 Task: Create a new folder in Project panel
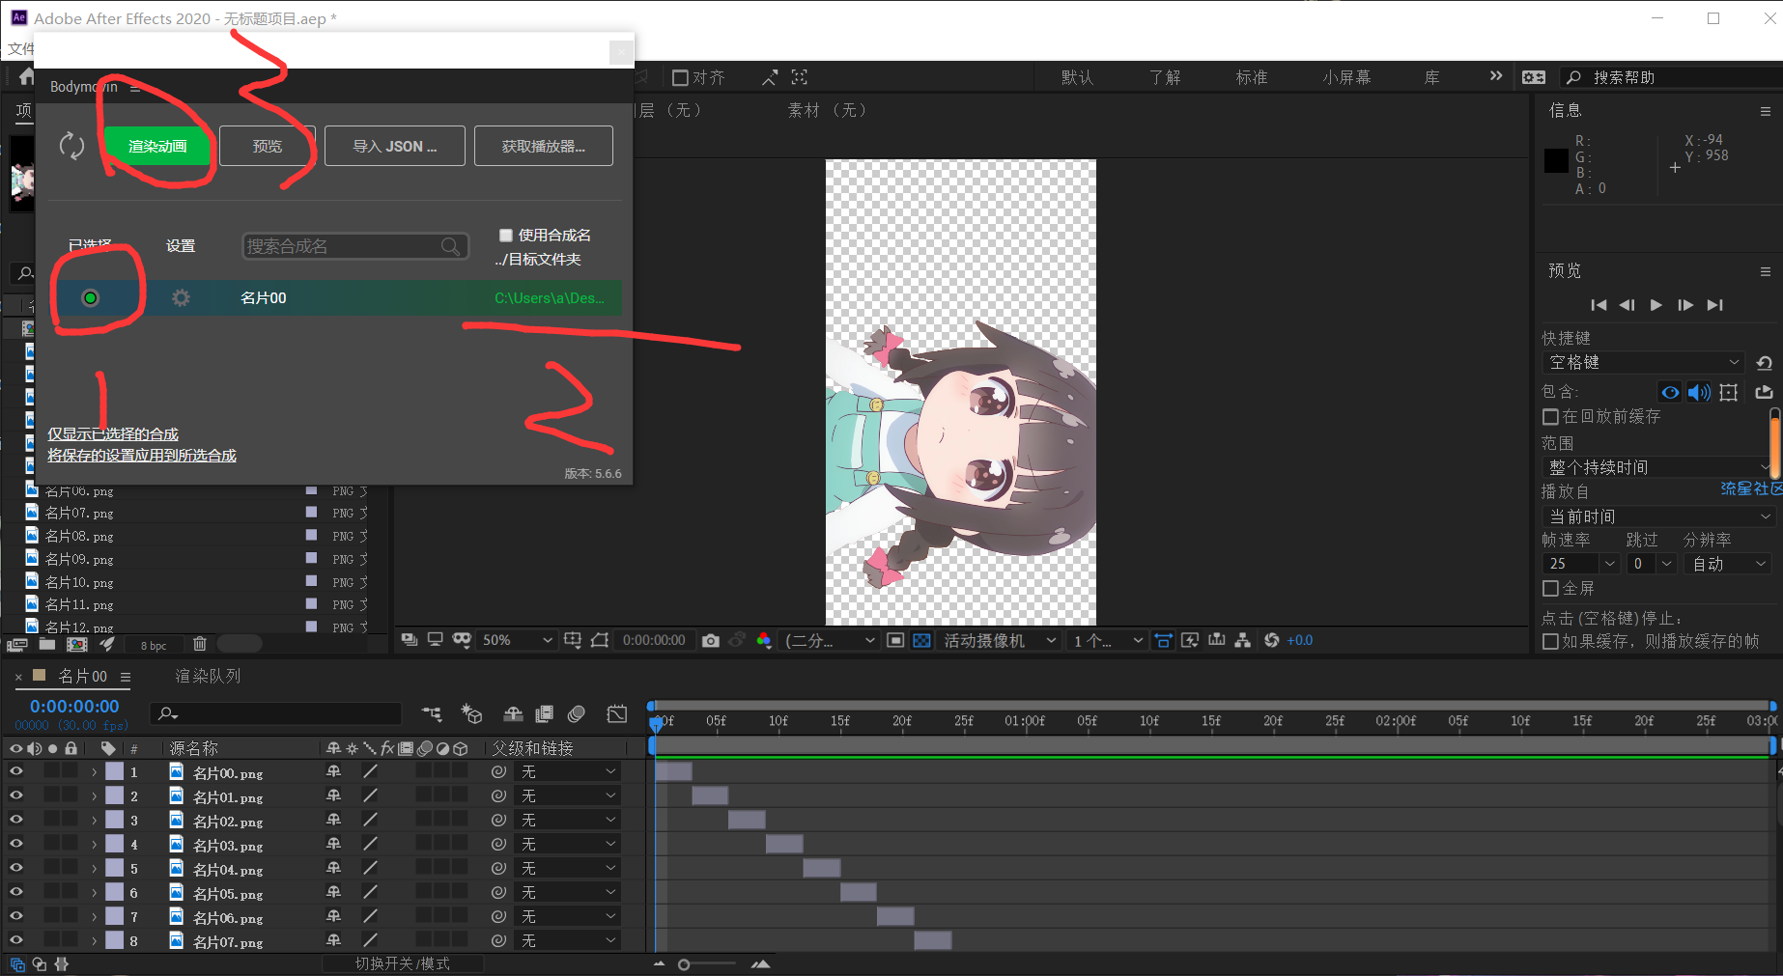[x=46, y=644]
